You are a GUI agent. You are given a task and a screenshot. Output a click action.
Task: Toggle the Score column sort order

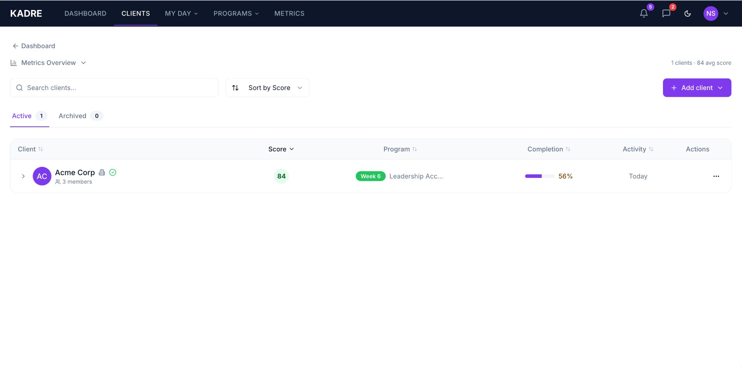pos(281,149)
